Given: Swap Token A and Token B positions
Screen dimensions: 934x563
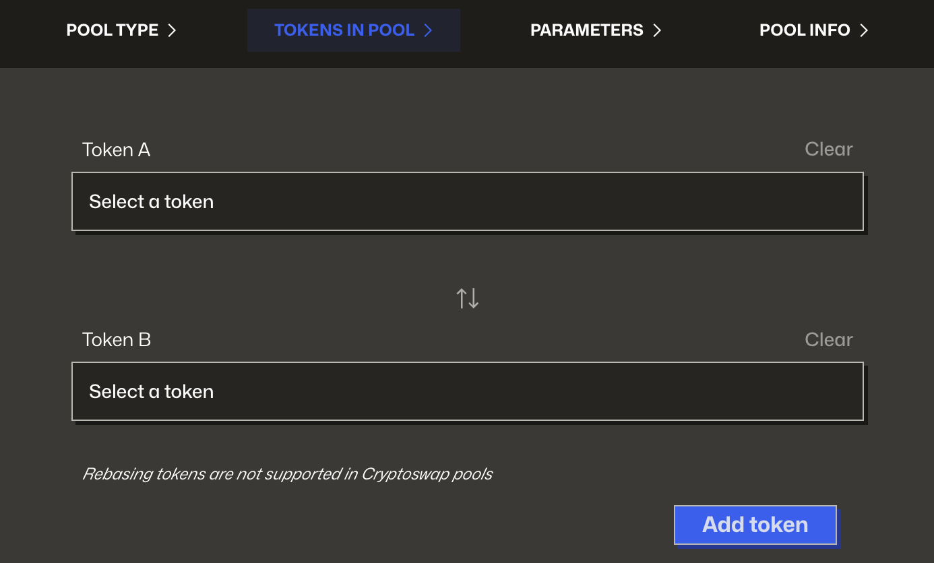Looking at the screenshot, I should (468, 298).
